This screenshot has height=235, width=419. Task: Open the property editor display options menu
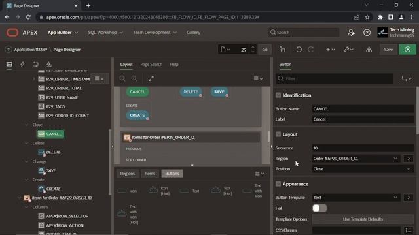pos(407,78)
